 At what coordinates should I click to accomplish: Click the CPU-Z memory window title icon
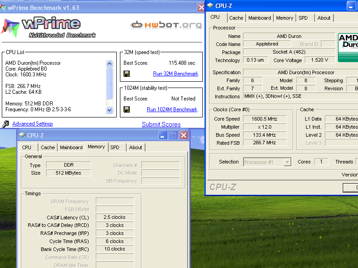point(22,135)
